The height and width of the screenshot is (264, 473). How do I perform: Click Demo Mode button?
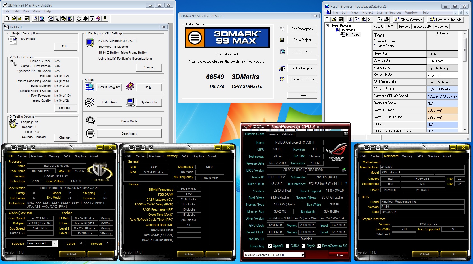click(129, 121)
